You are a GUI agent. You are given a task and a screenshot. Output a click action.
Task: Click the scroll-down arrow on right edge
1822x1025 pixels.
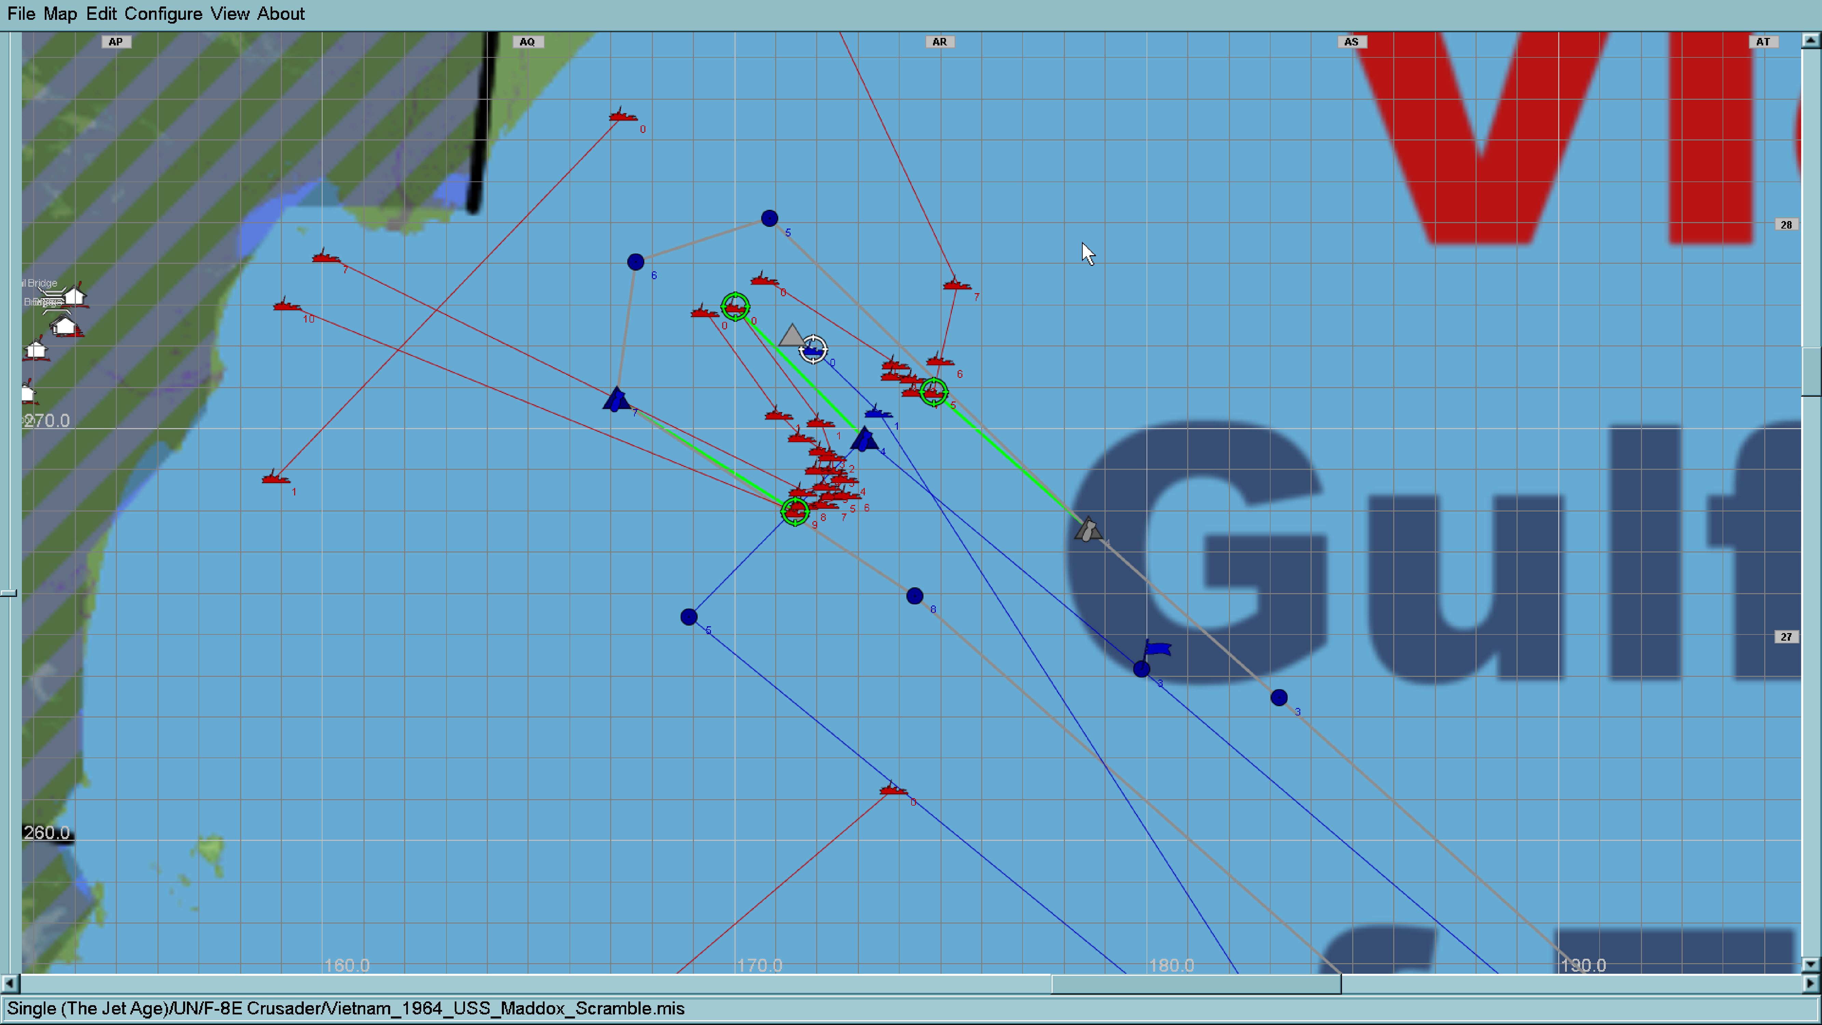point(1810,964)
